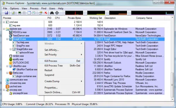Open Properties from the context menu
Image resolution: width=176 pixels, height=108 pixels.
[61, 88]
